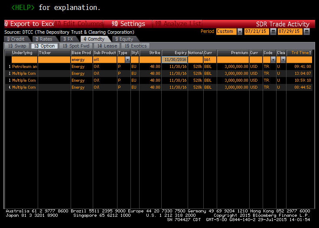Click Export to Excel button
The width and height of the screenshot is (319, 228).
[x=29, y=24]
